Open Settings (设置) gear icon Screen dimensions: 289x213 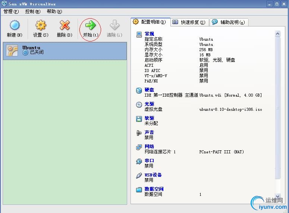pos(41,25)
